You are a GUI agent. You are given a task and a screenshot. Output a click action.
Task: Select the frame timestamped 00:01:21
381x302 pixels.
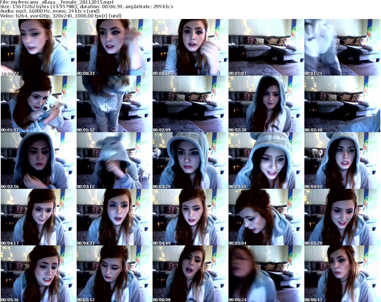click(x=342, y=47)
